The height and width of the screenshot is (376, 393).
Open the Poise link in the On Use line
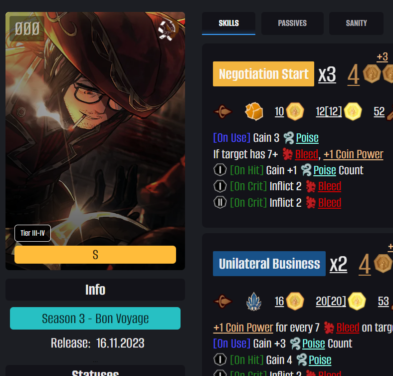click(307, 138)
